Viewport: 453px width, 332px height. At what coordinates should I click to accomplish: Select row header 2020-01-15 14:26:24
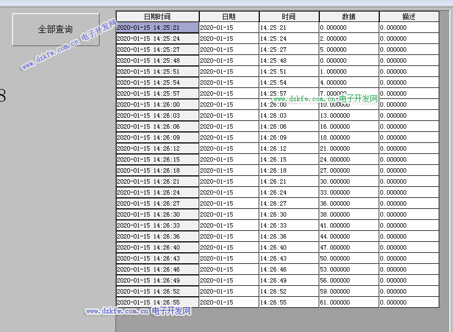point(157,192)
